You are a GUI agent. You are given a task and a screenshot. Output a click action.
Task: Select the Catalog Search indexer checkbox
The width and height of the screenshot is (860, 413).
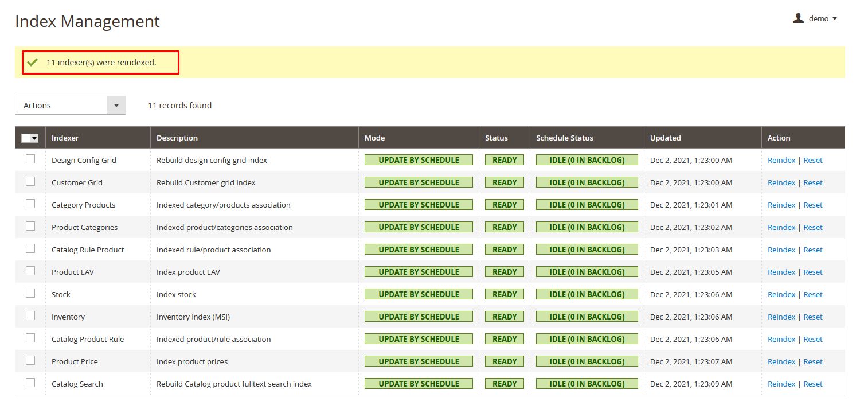coord(30,383)
